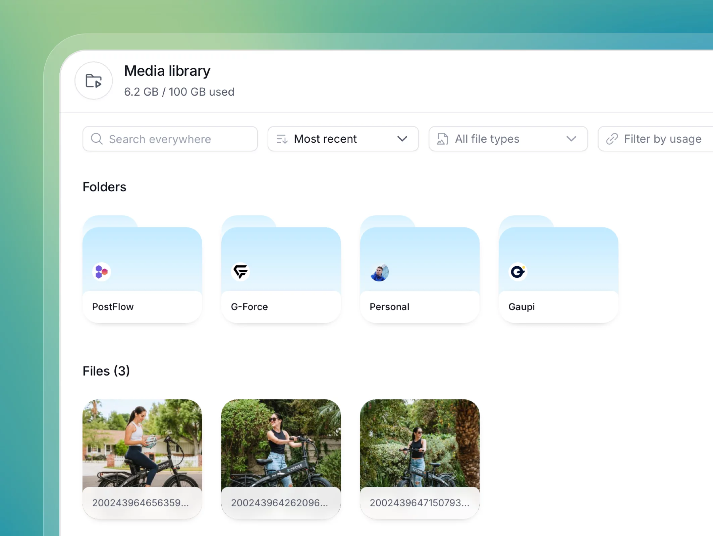Click the Media library folder icon

[x=94, y=80]
